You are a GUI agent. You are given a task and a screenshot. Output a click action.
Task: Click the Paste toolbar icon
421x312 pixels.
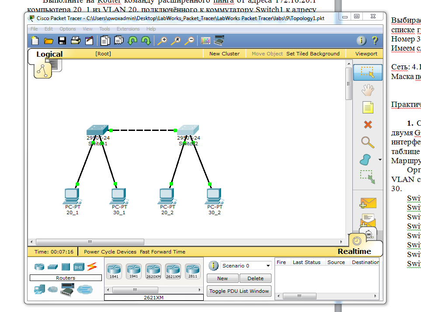118,41
